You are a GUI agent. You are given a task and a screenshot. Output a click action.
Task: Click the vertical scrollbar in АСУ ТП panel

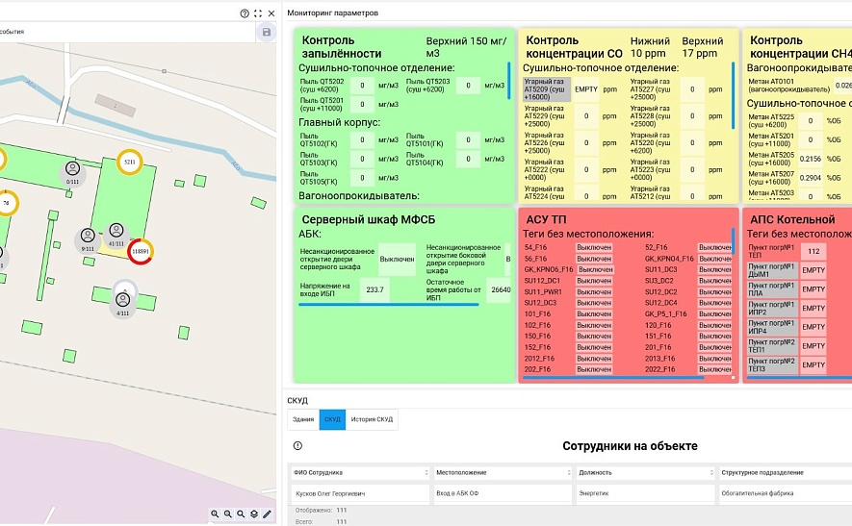pos(733,241)
